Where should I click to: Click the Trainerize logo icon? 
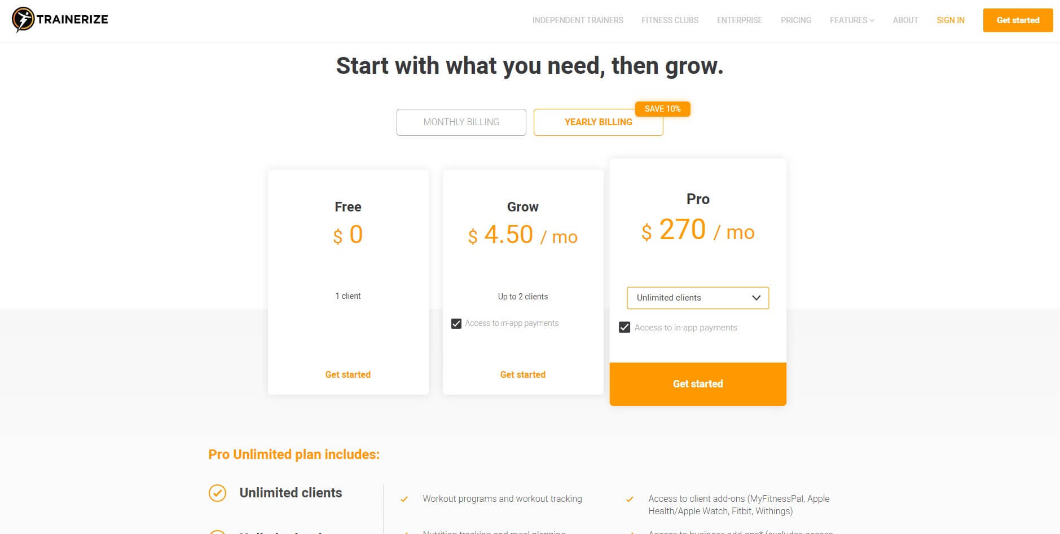coord(23,20)
